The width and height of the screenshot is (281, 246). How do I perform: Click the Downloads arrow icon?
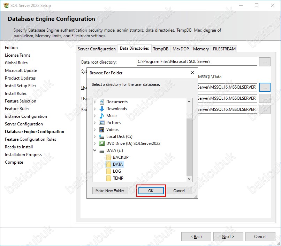(x=101, y=109)
